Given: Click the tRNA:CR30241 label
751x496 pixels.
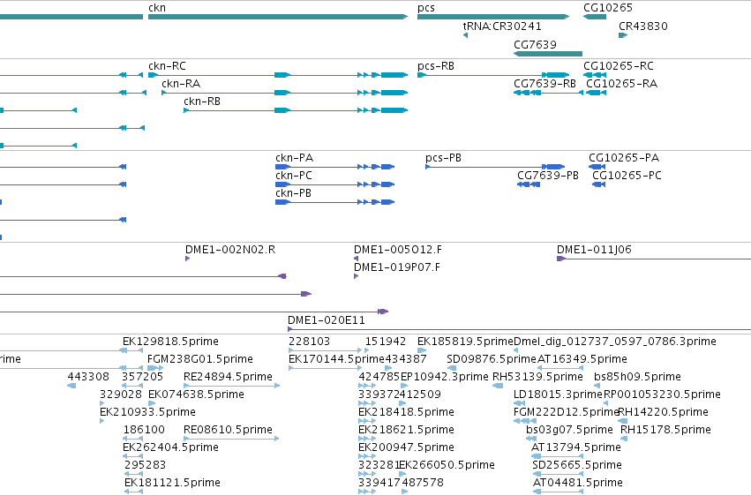Looking at the screenshot, I should pos(502,26).
